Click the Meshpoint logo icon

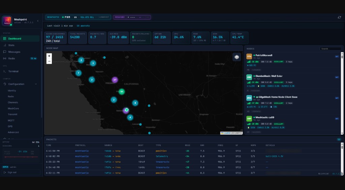tap(7, 21)
